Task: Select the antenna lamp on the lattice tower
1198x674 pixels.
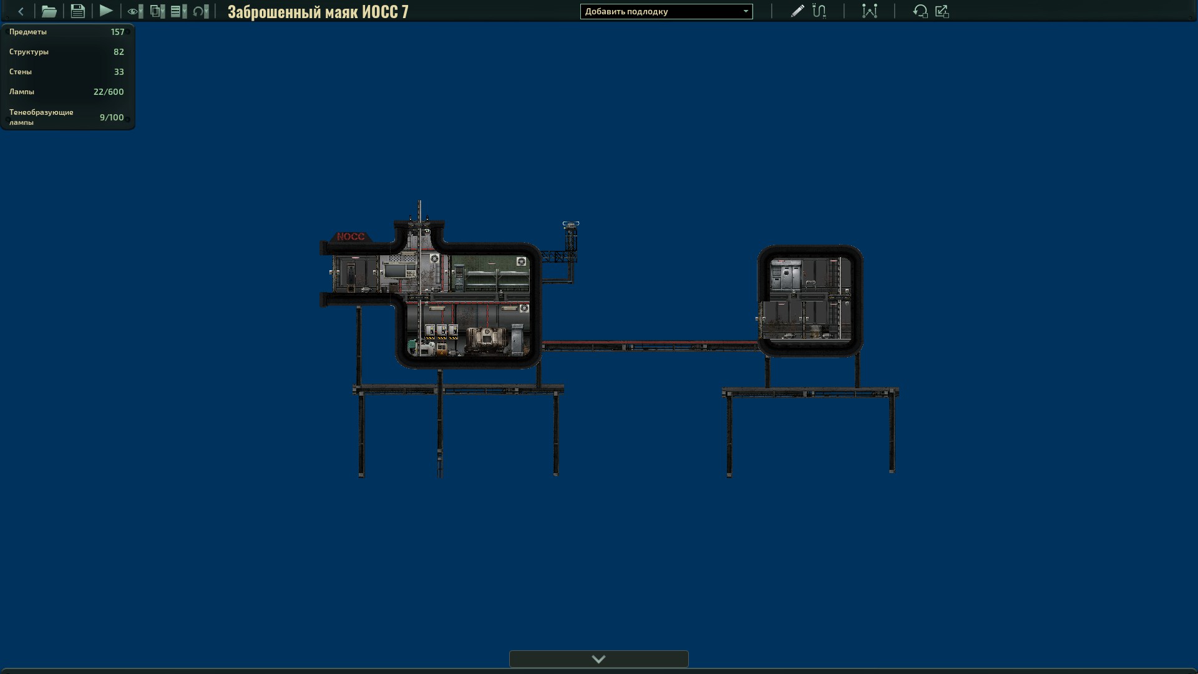Action: coord(570,224)
